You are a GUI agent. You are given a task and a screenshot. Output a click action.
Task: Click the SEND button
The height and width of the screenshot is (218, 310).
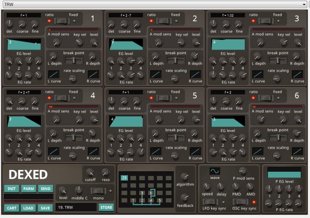tap(45, 189)
